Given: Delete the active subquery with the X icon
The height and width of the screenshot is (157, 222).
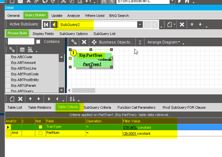Looking at the screenshot, I should pyautogui.click(x=182, y=24).
